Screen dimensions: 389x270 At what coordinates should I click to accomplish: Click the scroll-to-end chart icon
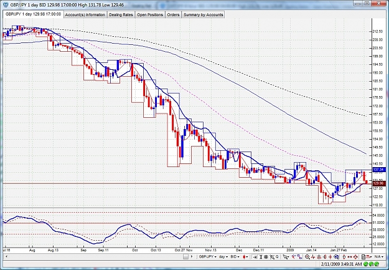[x=255, y=257]
